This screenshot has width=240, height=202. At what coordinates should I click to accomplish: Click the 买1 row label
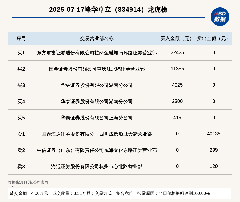coord(21,53)
